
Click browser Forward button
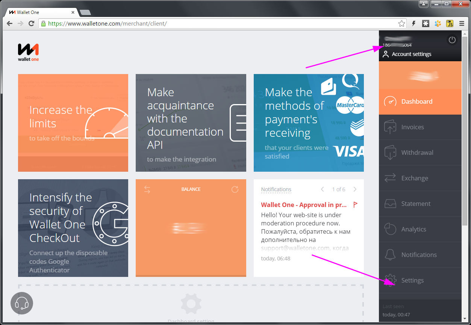point(21,23)
